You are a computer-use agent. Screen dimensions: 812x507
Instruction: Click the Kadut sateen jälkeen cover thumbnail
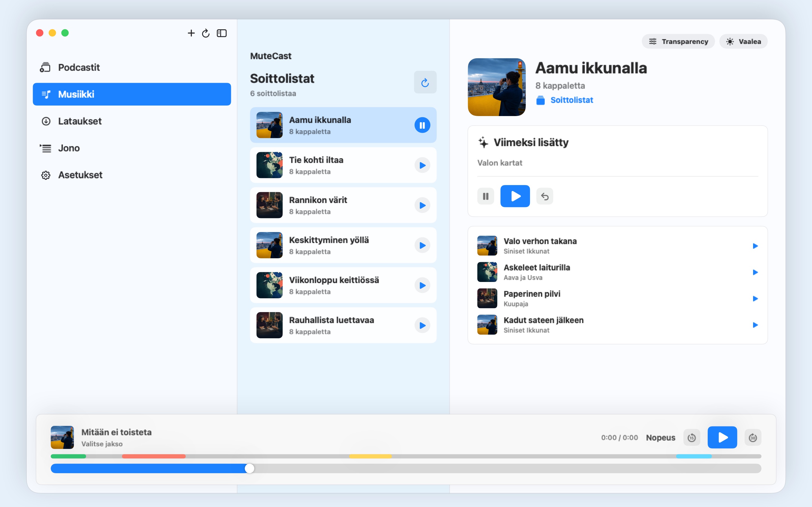coord(487,324)
